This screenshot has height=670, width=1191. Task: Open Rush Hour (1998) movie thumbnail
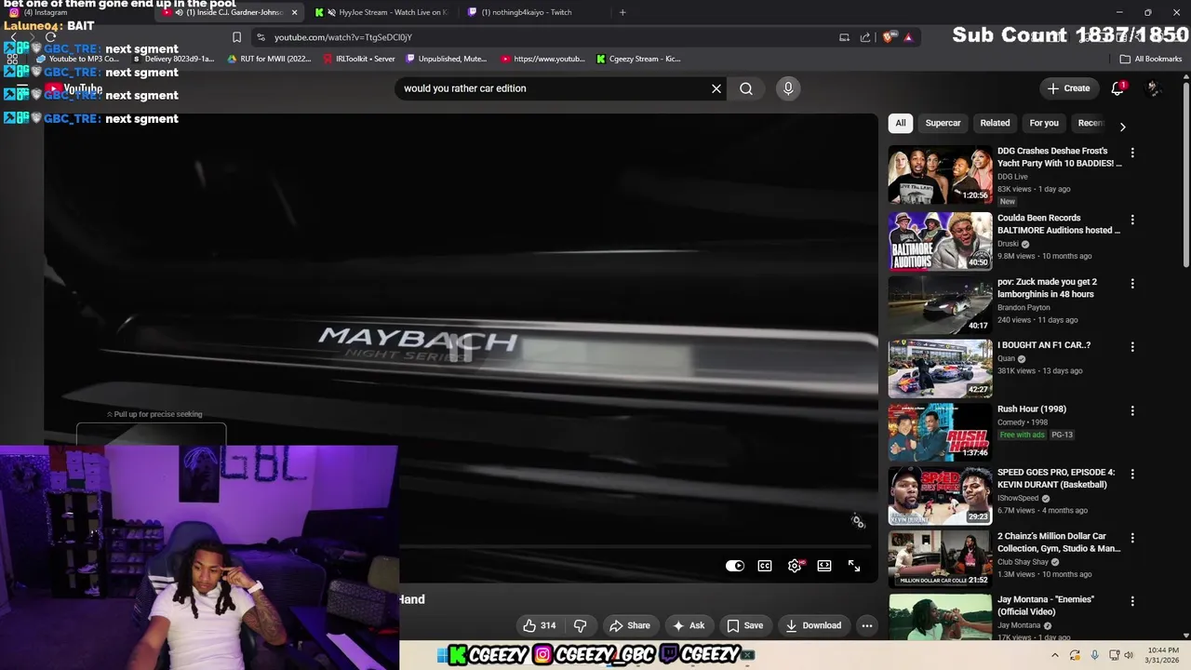(x=940, y=432)
